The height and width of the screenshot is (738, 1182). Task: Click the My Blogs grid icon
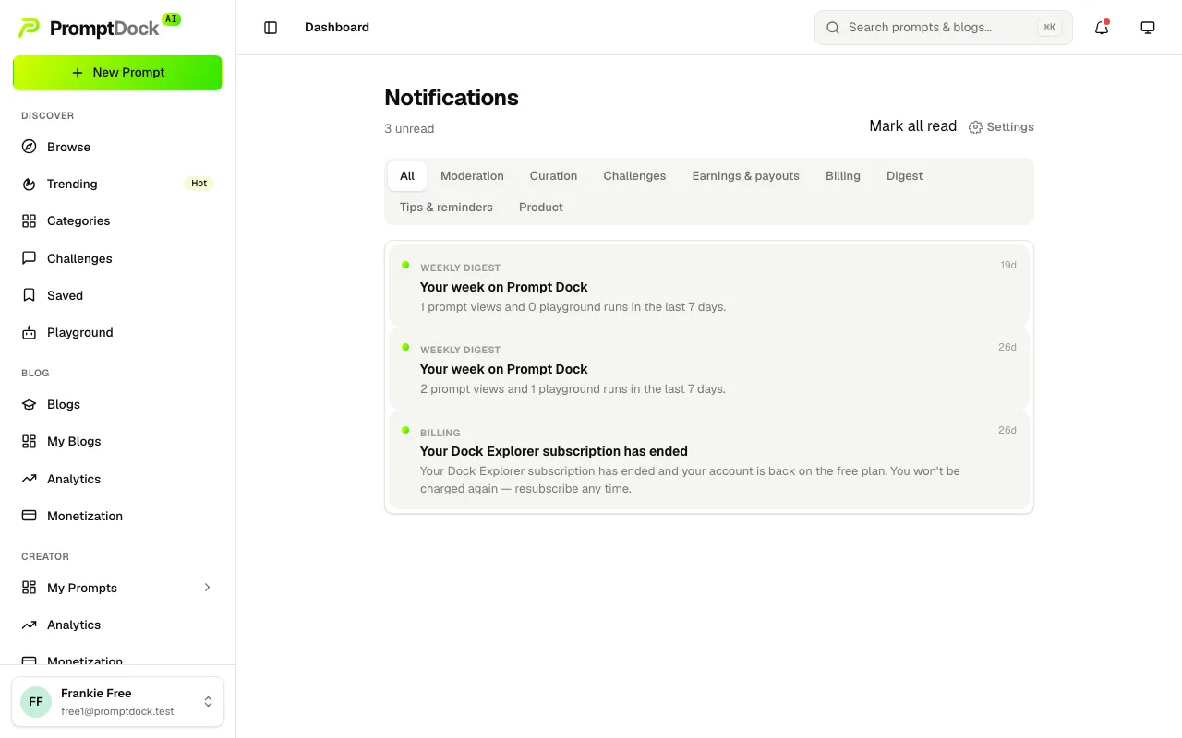point(29,441)
